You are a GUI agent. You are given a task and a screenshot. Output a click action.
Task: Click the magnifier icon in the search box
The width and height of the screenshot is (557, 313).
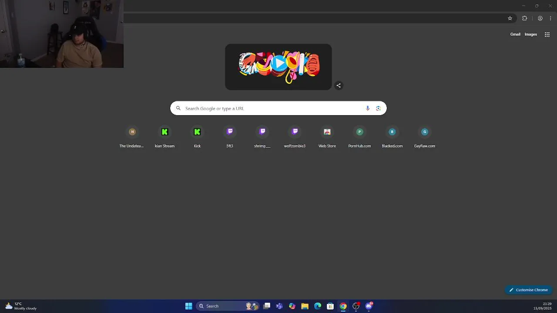coord(178,108)
